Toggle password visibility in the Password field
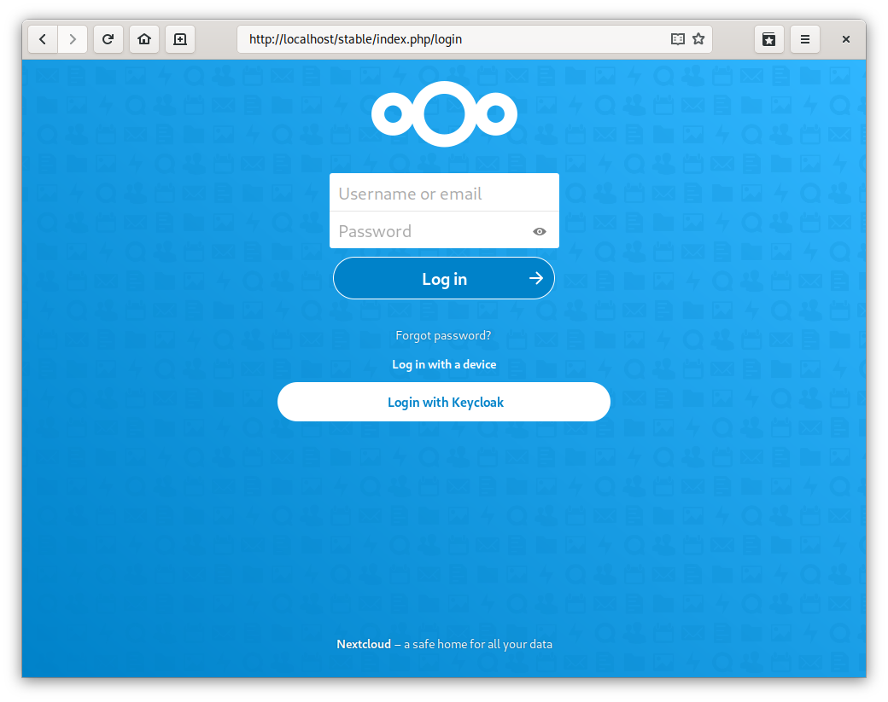 [539, 231]
